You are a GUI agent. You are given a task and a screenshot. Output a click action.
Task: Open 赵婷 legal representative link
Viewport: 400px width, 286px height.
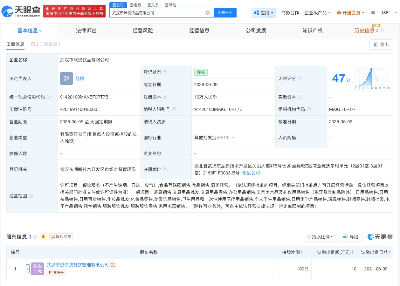tap(80, 78)
